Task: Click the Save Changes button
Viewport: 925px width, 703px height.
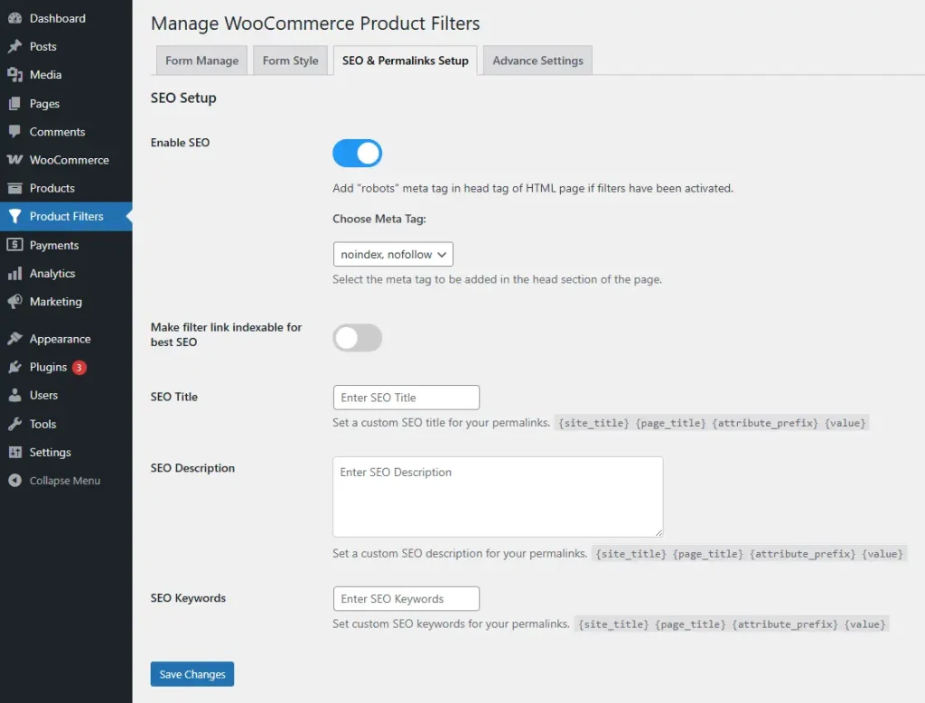Action: point(192,674)
